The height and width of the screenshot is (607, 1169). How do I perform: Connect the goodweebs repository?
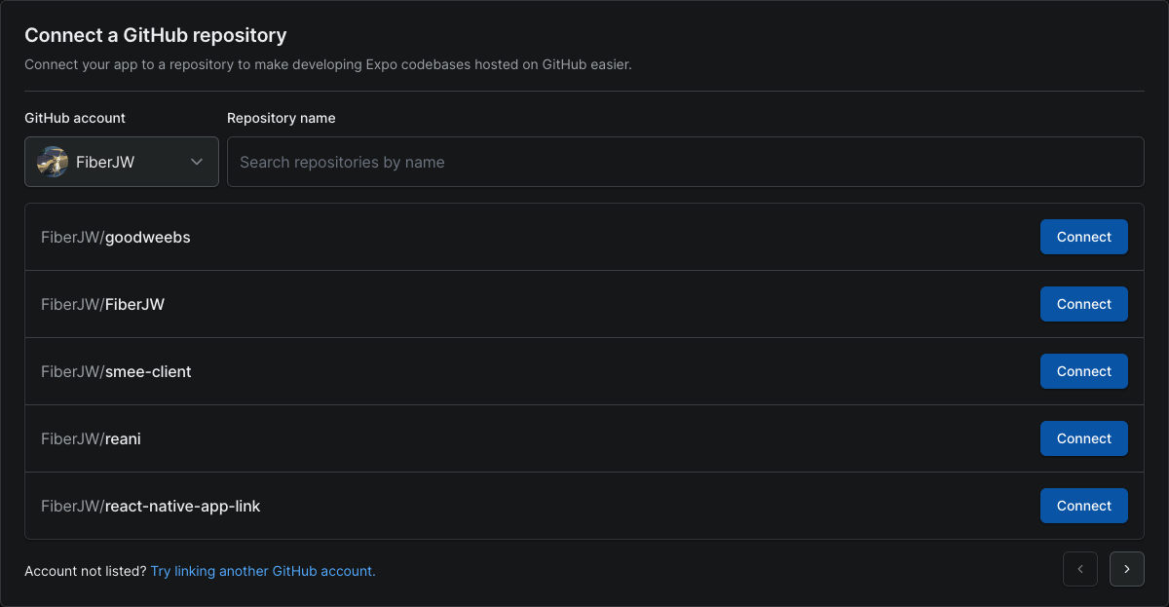tap(1083, 237)
